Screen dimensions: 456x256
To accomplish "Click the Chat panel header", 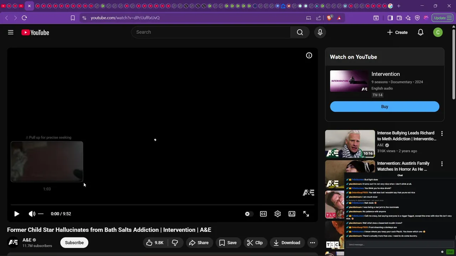I will pyautogui.click(x=400, y=175).
